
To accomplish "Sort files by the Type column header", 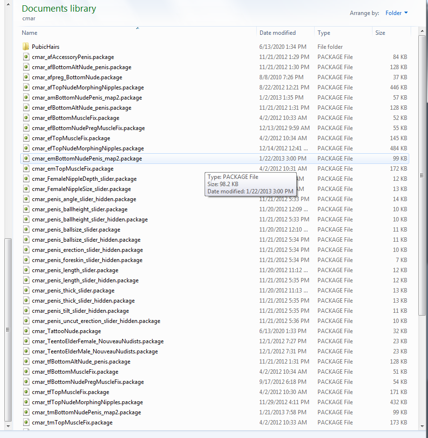I will 343,33.
